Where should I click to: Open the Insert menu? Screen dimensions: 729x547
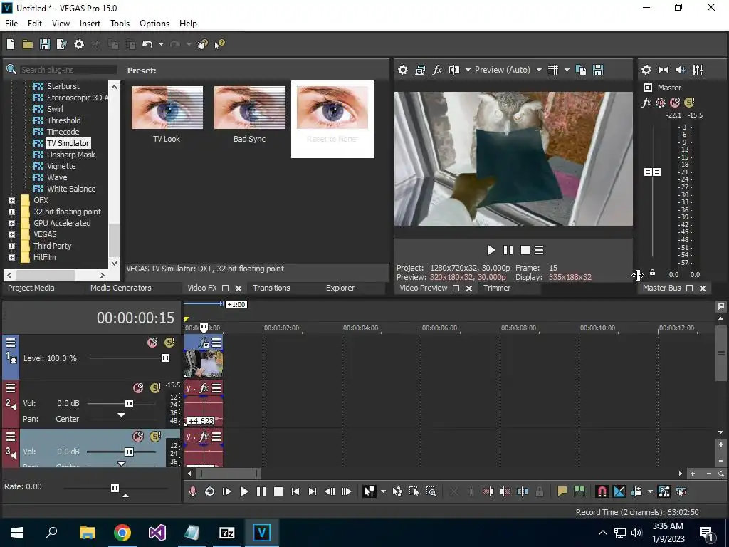90,24
